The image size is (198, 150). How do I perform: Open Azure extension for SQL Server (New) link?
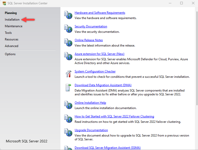(x=100, y=54)
